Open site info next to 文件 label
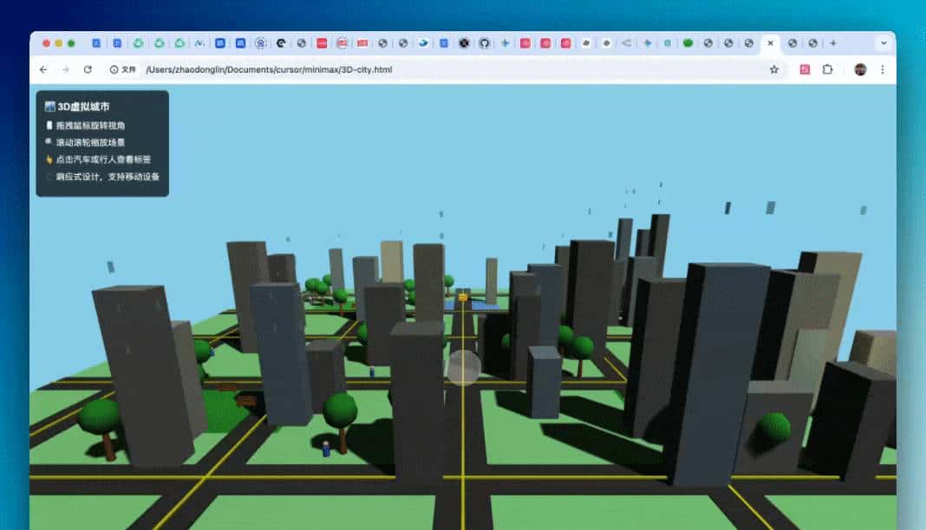926x530 pixels. pyautogui.click(x=114, y=69)
